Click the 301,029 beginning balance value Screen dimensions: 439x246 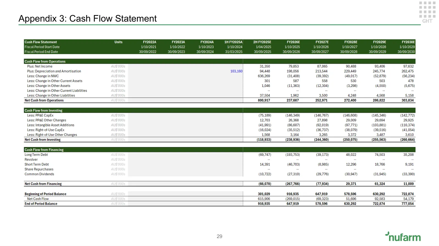click(264, 194)
